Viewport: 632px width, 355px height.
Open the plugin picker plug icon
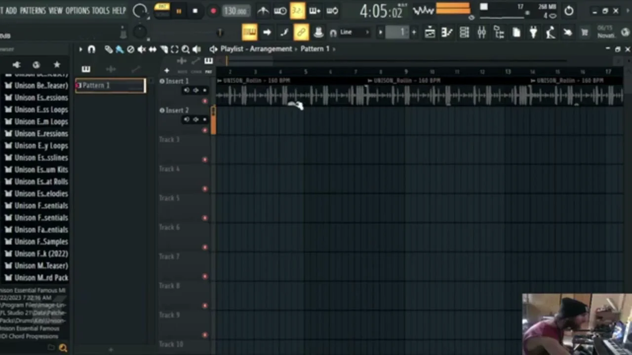click(533, 33)
